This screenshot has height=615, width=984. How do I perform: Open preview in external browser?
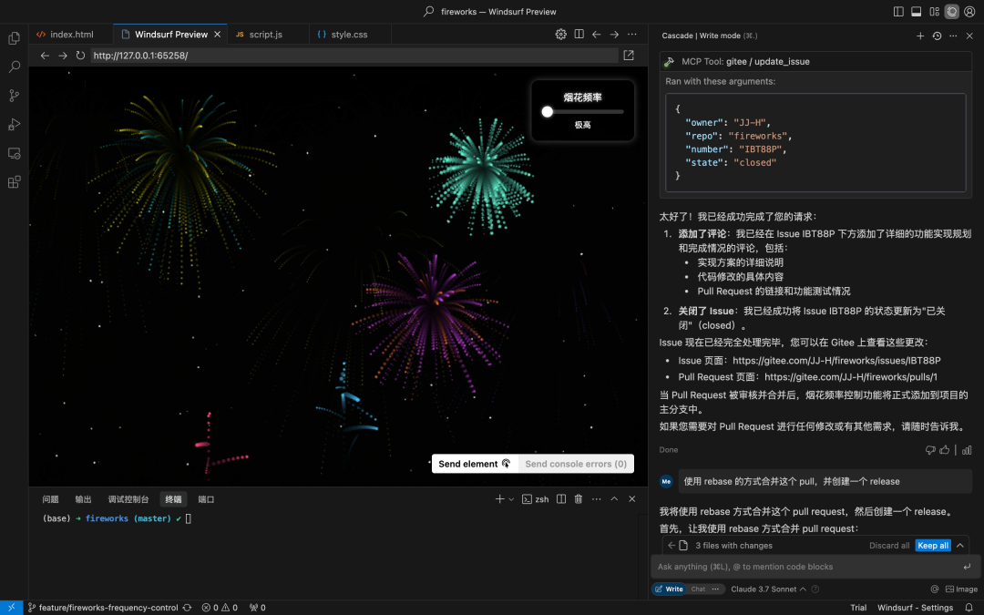[628, 55]
